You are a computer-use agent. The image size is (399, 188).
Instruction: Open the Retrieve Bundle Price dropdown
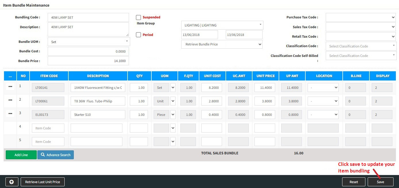(222, 44)
